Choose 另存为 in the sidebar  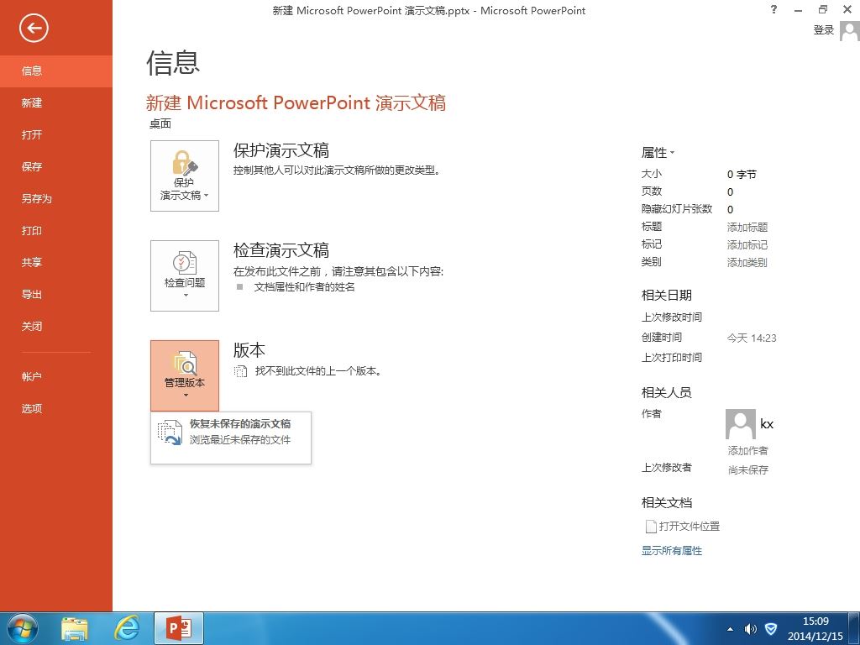[x=56, y=198]
